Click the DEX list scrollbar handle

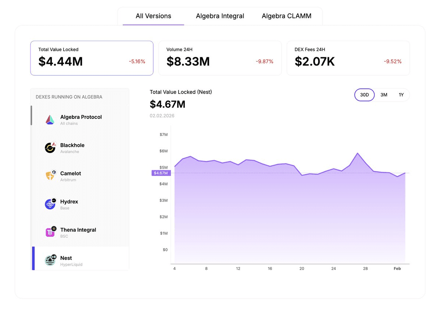31,115
